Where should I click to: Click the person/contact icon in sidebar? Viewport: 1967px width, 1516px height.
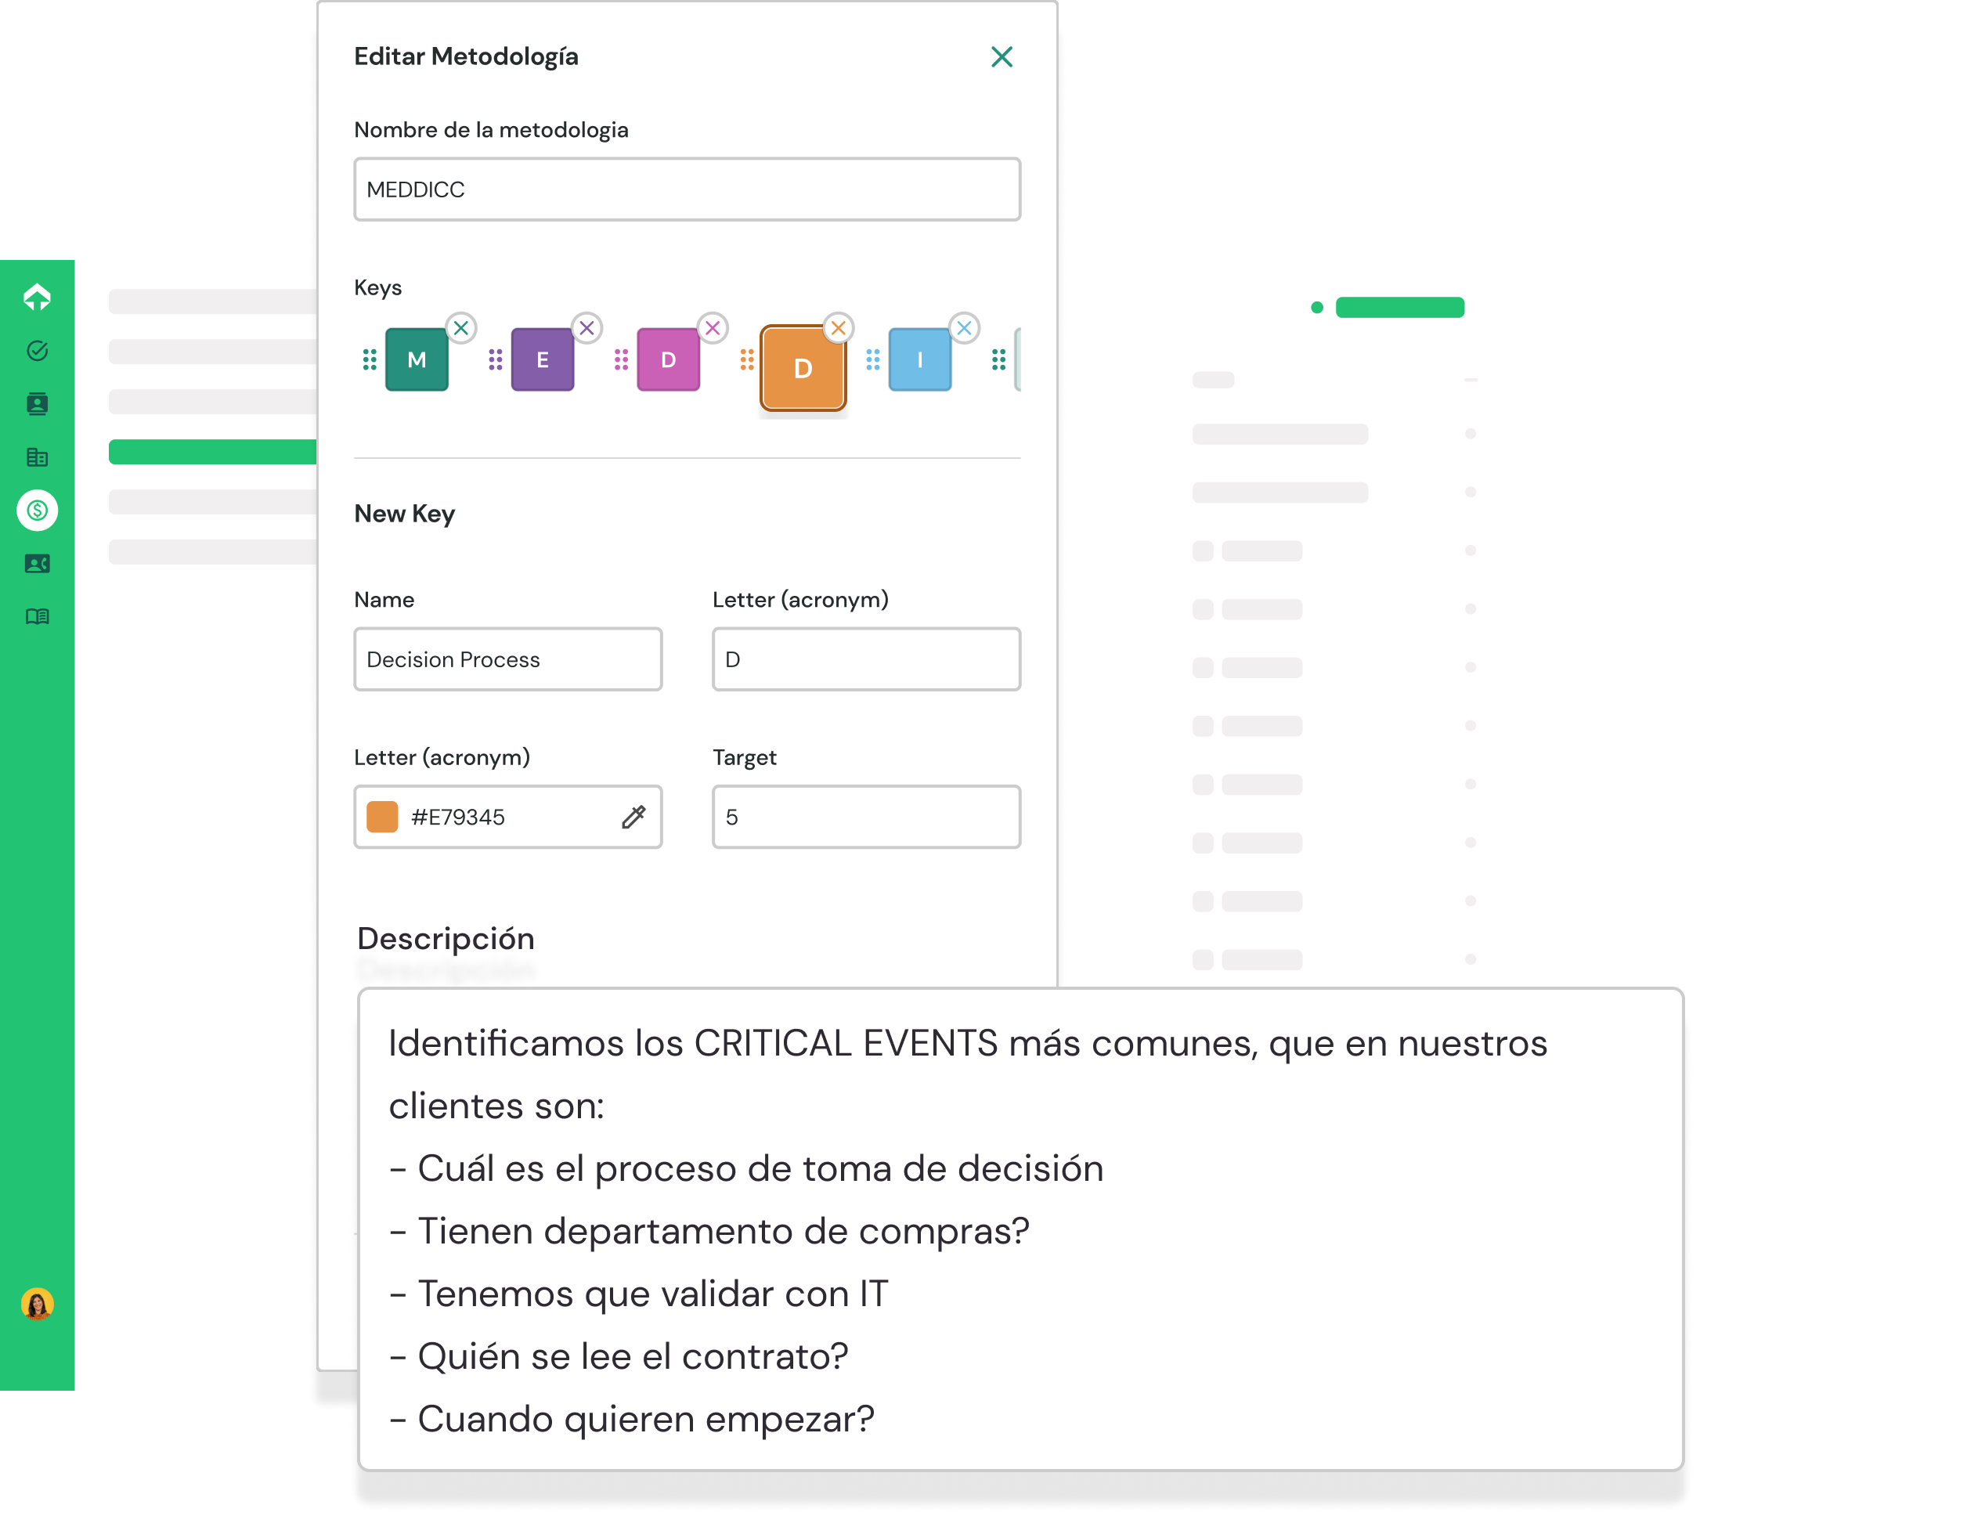[38, 405]
